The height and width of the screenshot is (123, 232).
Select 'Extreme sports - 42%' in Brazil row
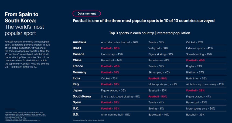pyautogui.click(x=199, y=48)
